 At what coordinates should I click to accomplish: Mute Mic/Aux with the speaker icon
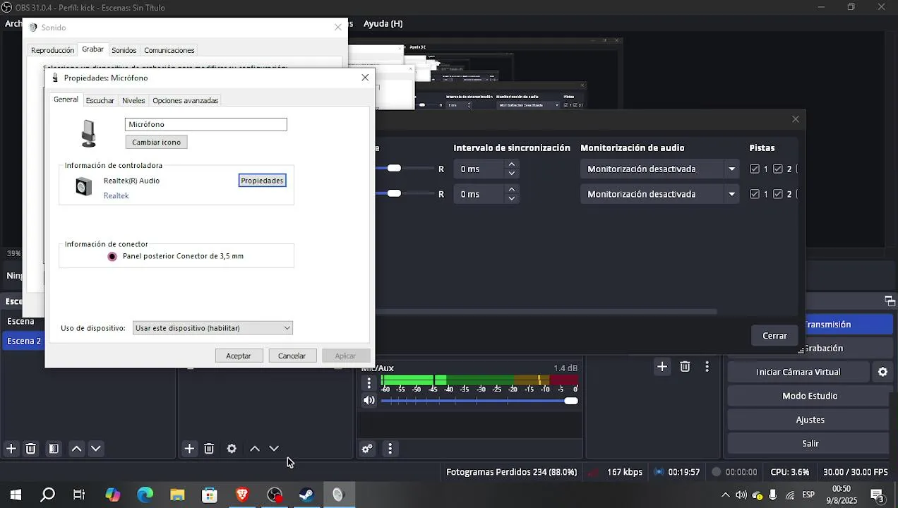(369, 401)
